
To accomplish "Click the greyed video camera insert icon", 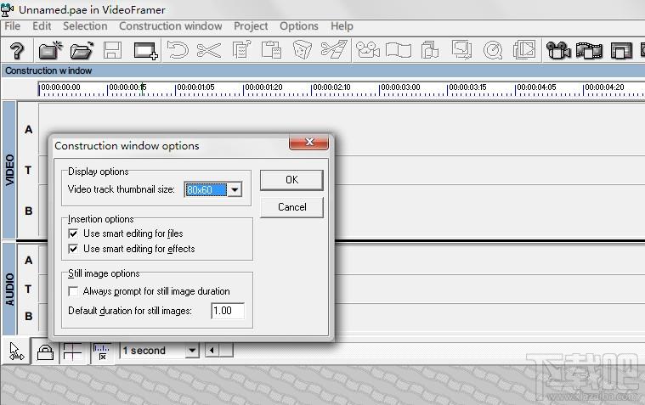I will point(367,50).
